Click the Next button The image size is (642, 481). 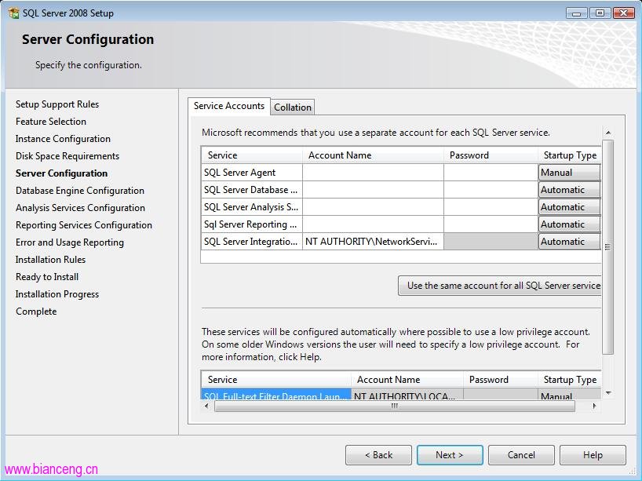point(450,455)
